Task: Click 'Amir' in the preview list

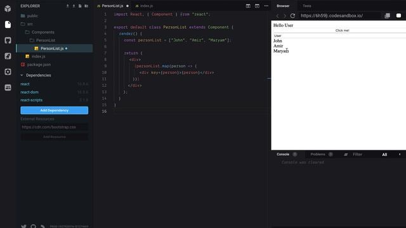Action: pyautogui.click(x=278, y=46)
